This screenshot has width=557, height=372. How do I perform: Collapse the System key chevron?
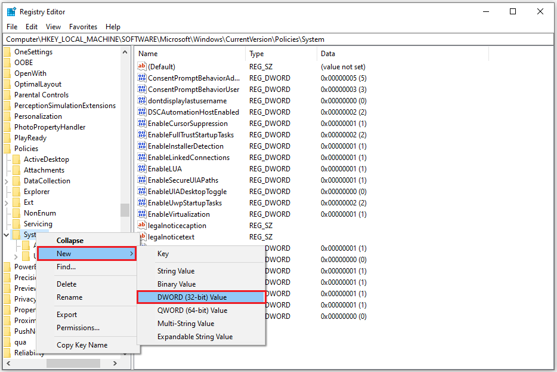click(7, 235)
